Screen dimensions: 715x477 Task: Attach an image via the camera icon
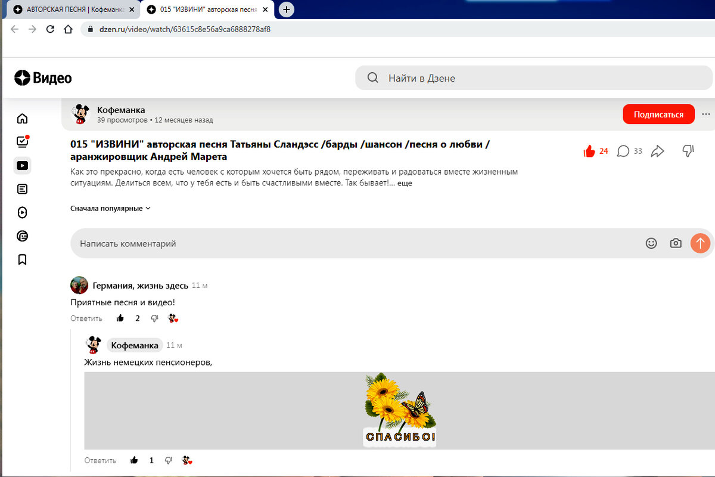tap(676, 243)
